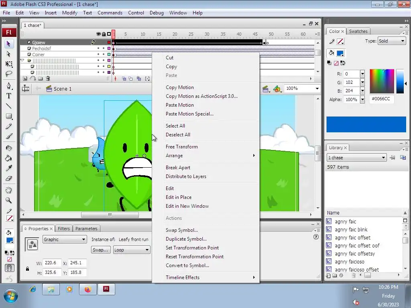Click the Color panel fill color swatch
This screenshot has width=411, height=308.
pyautogui.click(x=340, y=53)
